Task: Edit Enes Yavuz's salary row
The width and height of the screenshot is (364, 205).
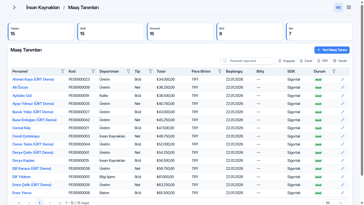Action: tap(343, 193)
